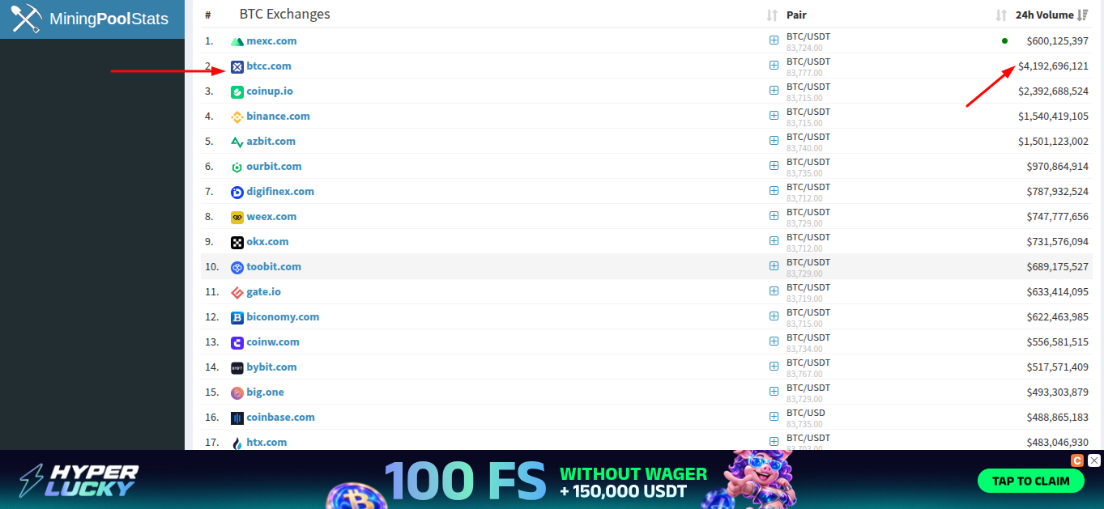Expand the coinbase.com row plus icon

(774, 417)
